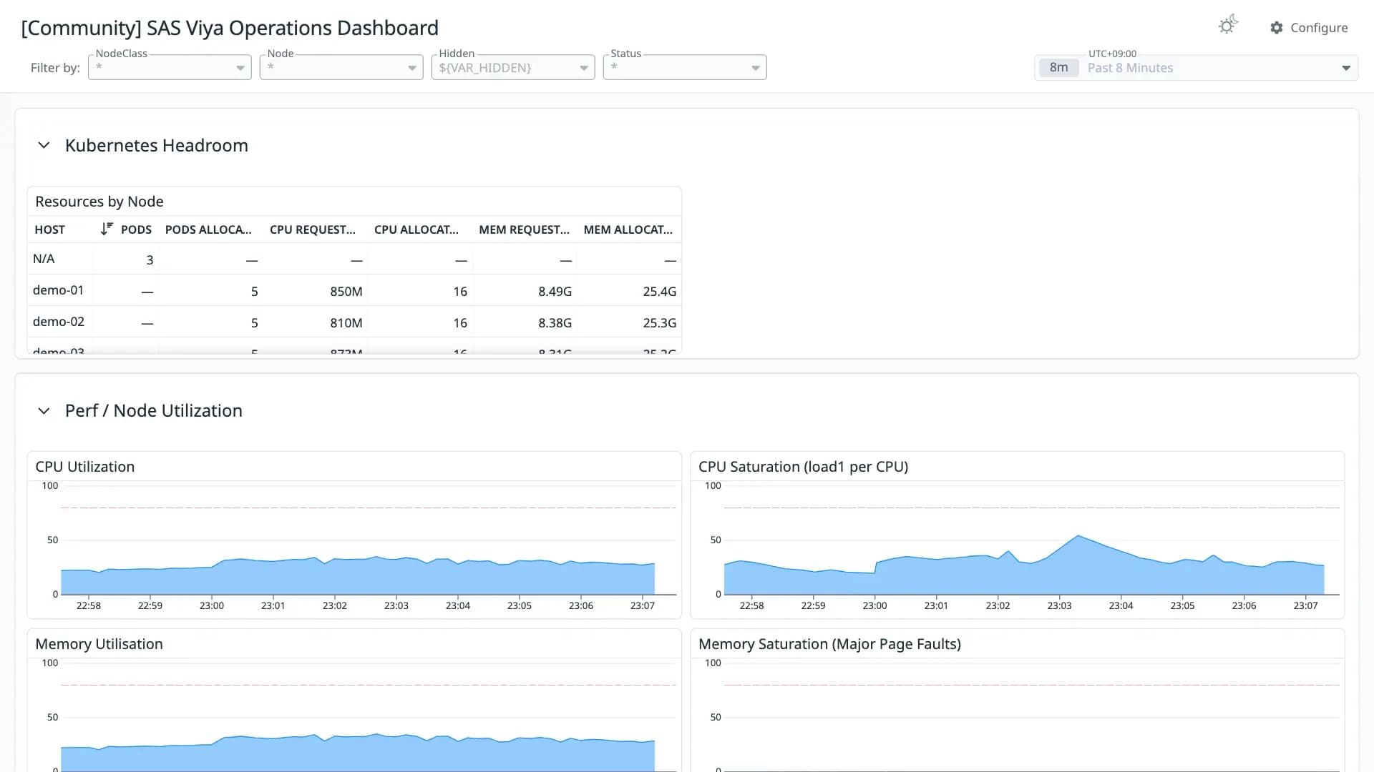Open the NodeClass filter dropdown
The width and height of the screenshot is (1374, 772).
click(x=170, y=68)
